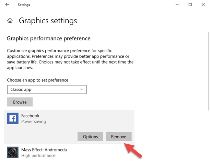Image resolution: width=210 pixels, height=164 pixels.
Task: Click the Graphics settings page title
Action: [48, 21]
